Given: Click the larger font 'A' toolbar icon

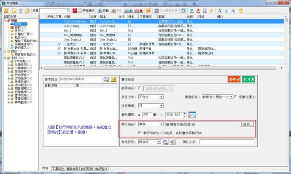Looking at the screenshot, I should [x=220, y=10].
